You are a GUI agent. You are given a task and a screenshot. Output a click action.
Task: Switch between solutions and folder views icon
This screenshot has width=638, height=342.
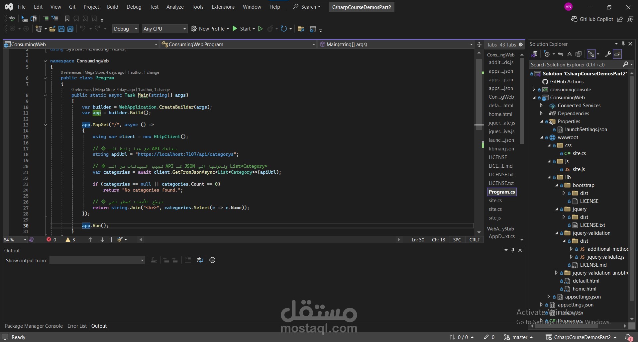click(x=534, y=54)
